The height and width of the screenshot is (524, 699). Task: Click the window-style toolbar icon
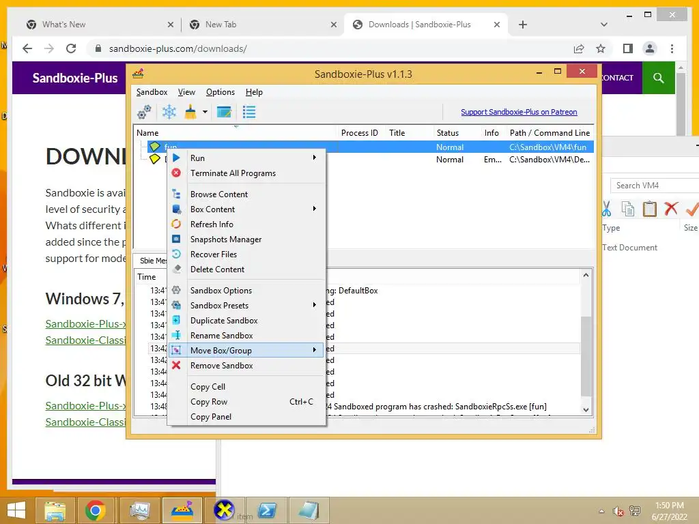(224, 112)
